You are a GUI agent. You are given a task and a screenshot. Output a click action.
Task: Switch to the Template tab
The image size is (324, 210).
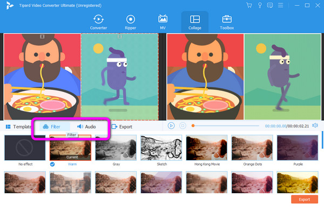point(18,127)
